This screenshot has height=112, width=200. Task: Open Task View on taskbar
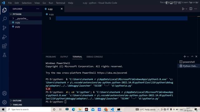point(60,110)
